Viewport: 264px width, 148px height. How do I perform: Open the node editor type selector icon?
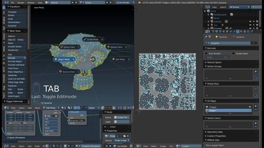(x=6, y=146)
